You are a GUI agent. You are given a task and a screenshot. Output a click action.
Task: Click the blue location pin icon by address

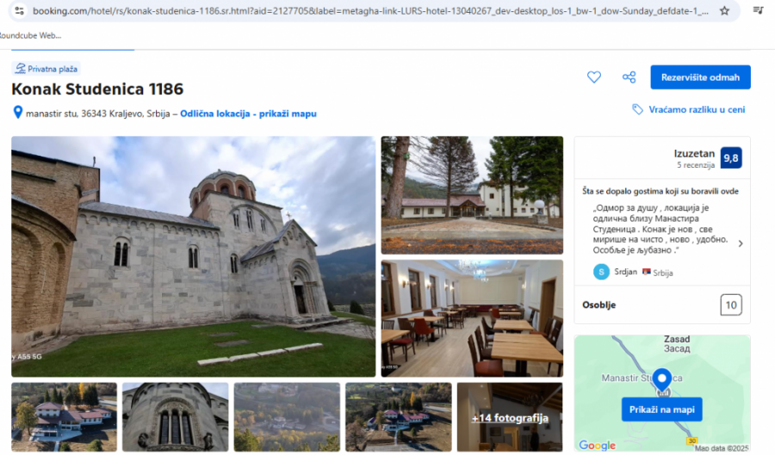click(x=17, y=113)
